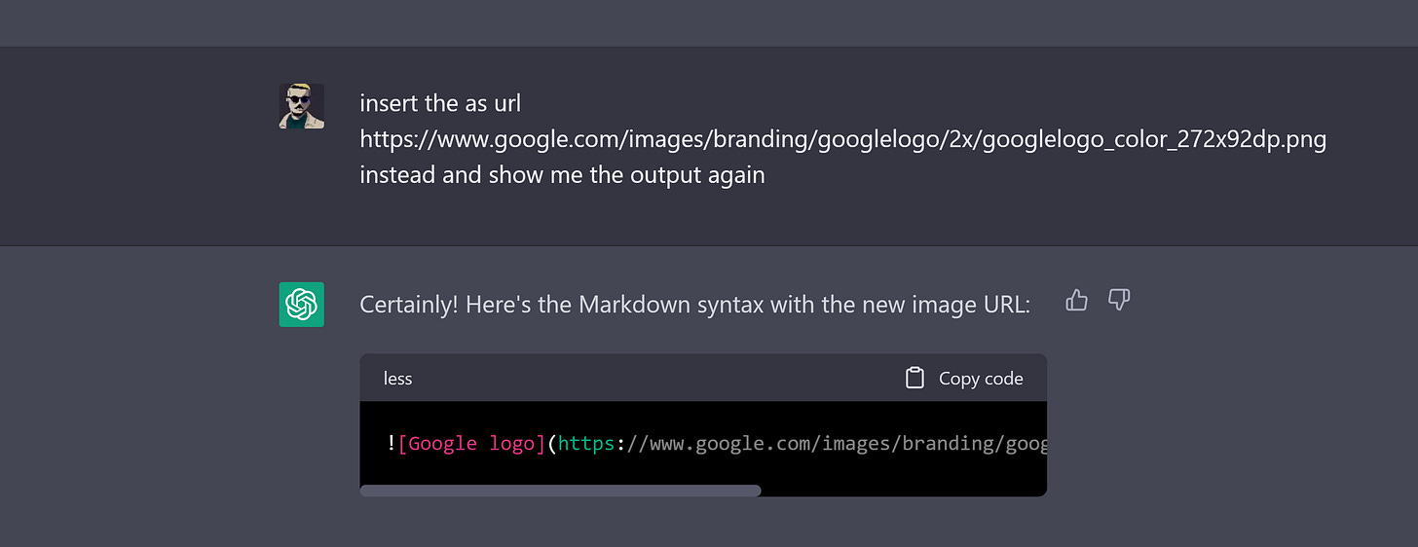Screen dimensions: 1418x547
Task: Click the 'Certainly! Here's the Markdown syntax' reply text
Action: click(694, 305)
